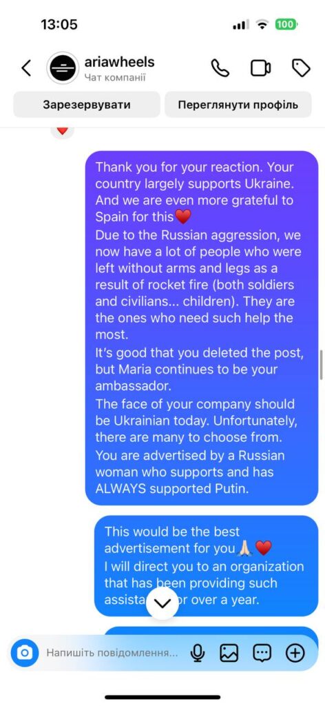Open the camera from message bar
The image size is (325, 706).
[25, 652]
